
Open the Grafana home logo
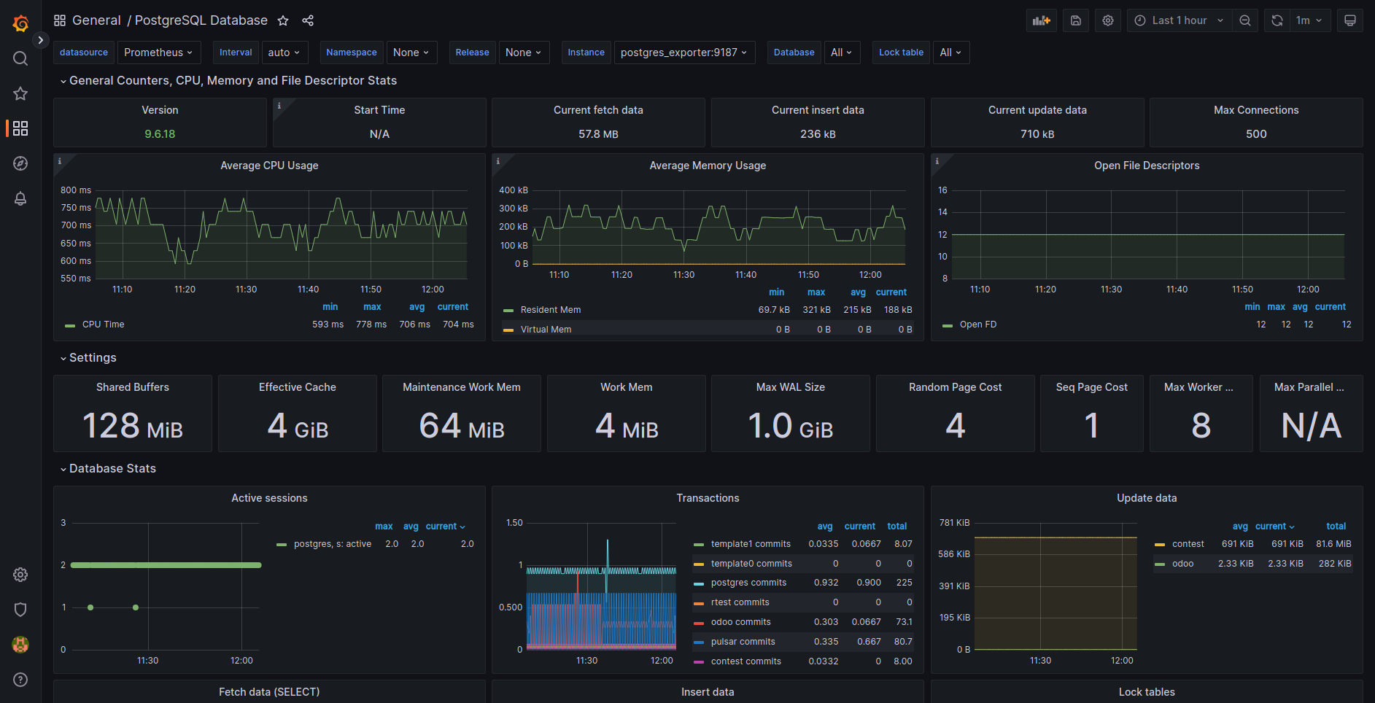point(20,23)
